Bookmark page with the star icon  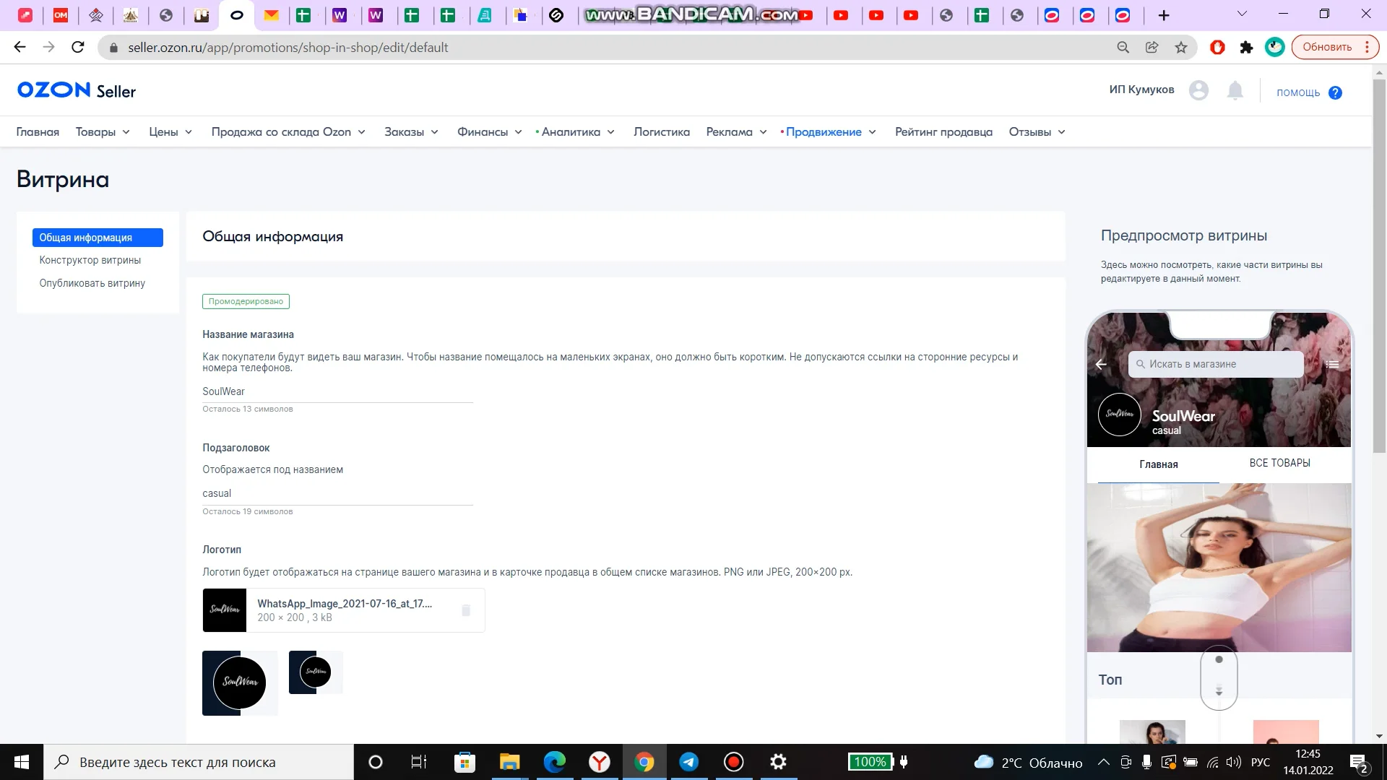coord(1181,48)
